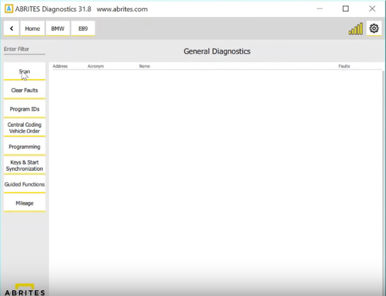Open Central Coding Vehicle Order

tap(24, 128)
